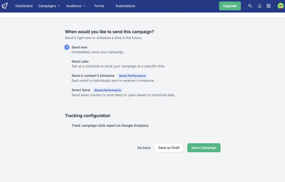Choose the Smart Send radio option
285x182 pixels.
(x=67, y=90)
